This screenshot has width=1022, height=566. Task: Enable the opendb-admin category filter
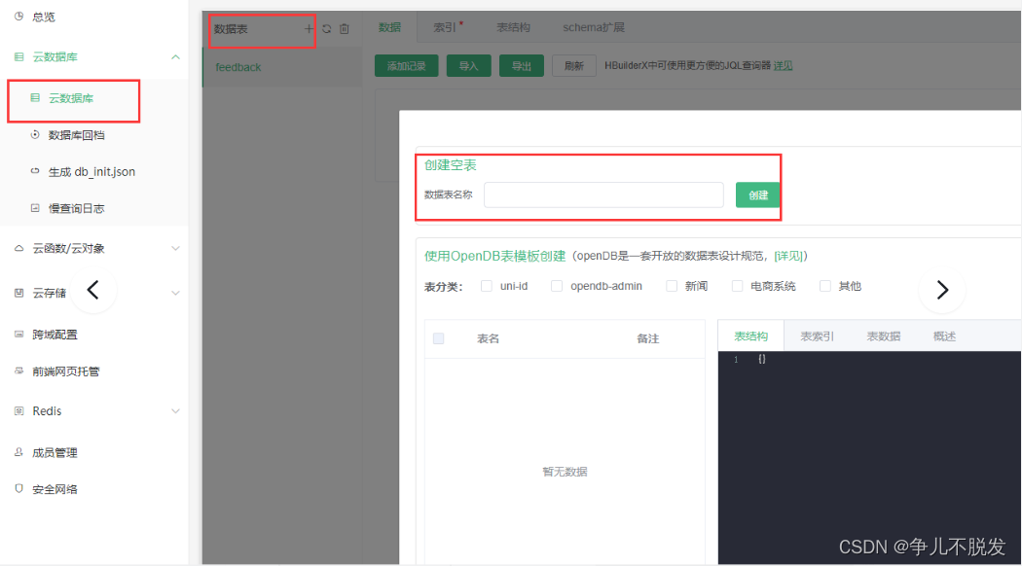pyautogui.click(x=557, y=285)
